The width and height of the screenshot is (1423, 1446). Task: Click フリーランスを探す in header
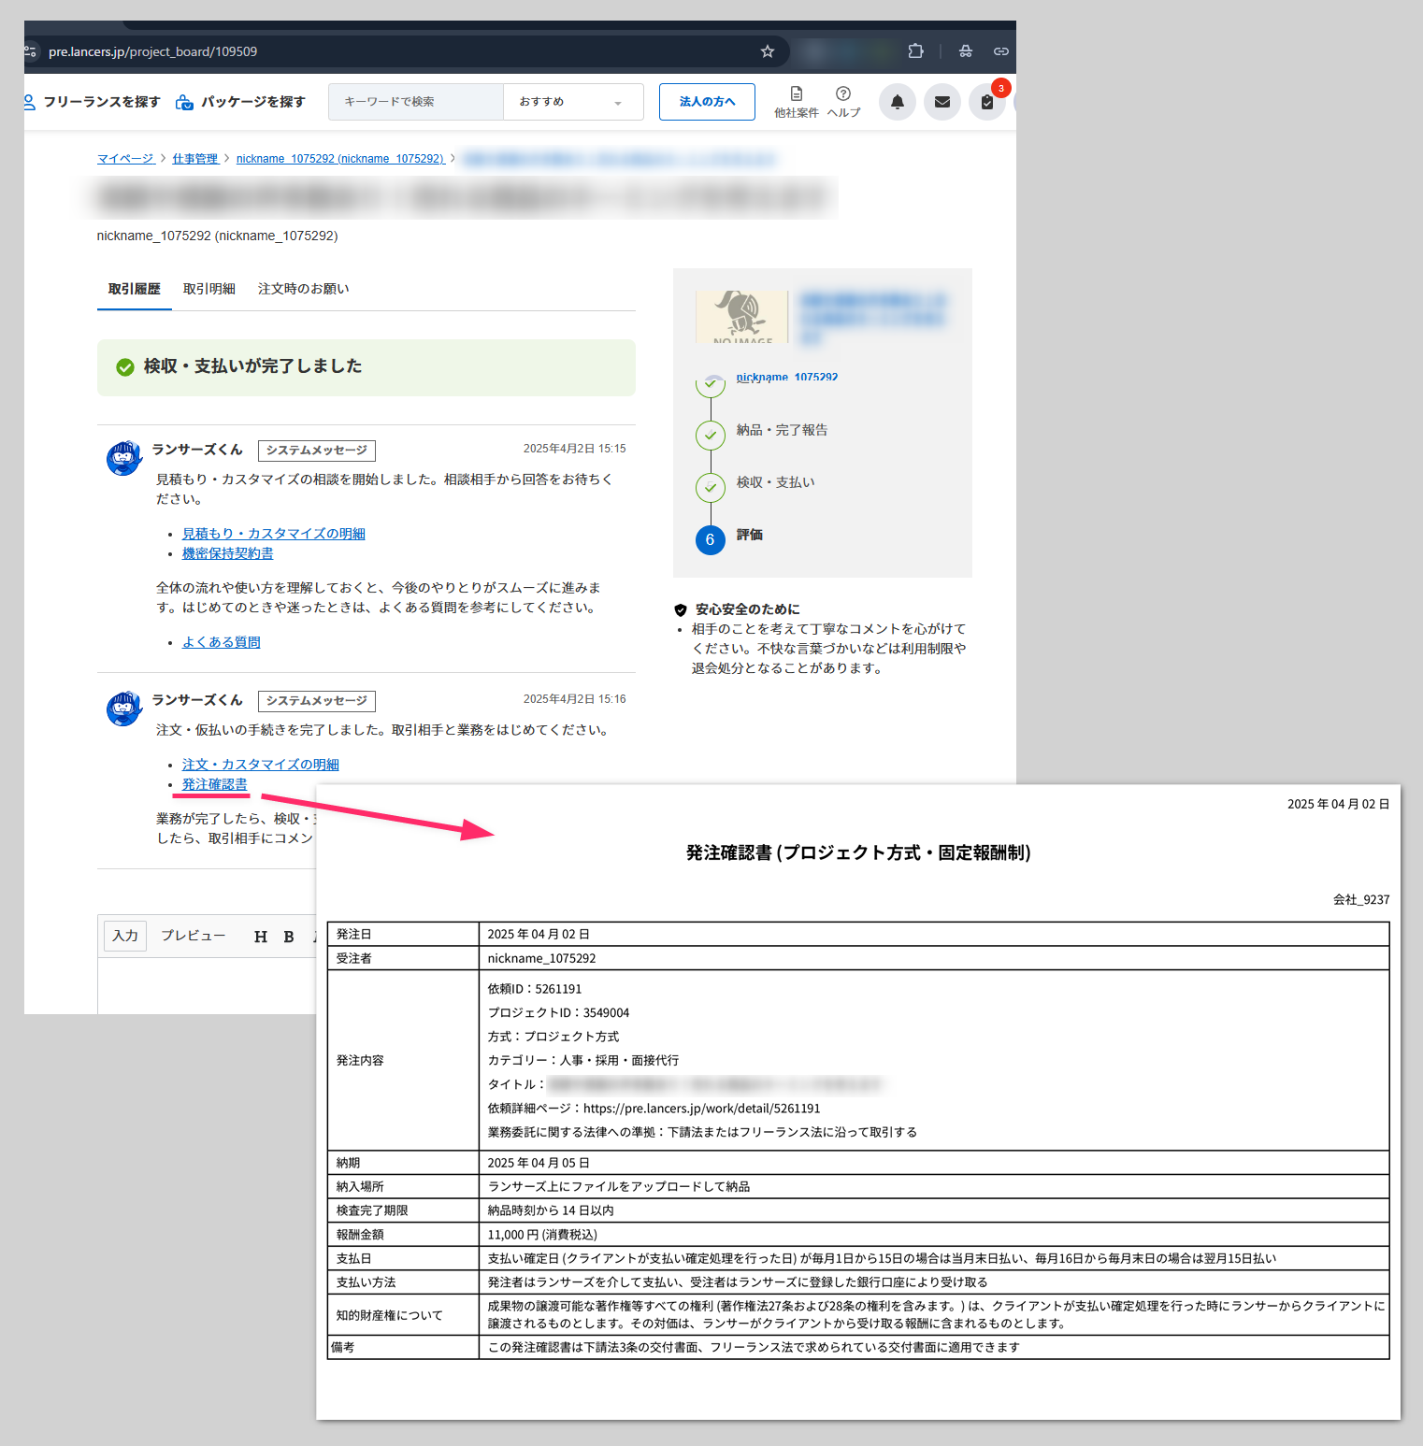tap(93, 102)
